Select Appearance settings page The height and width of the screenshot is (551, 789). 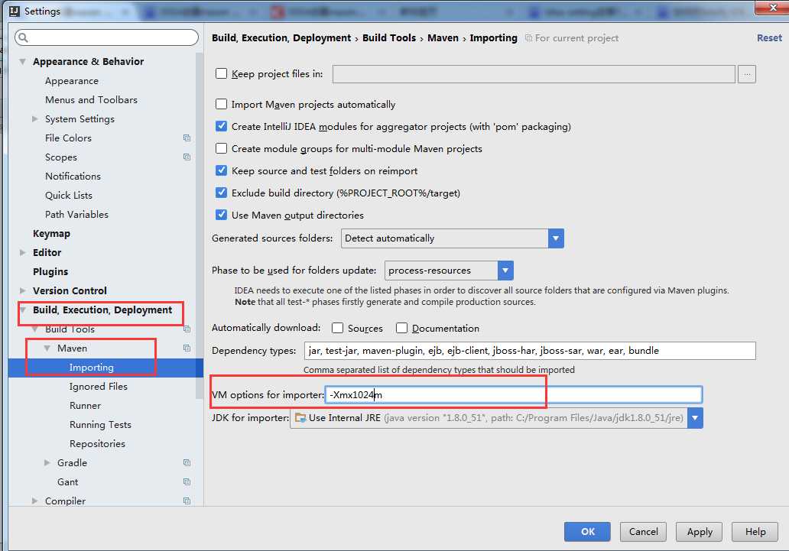click(x=71, y=81)
